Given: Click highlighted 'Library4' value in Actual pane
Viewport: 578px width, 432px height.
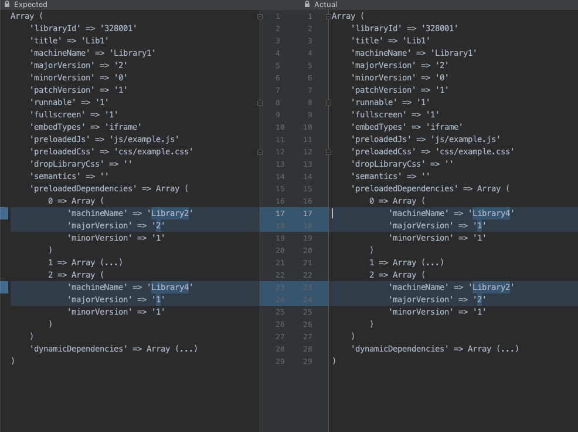Looking at the screenshot, I should coord(491,214).
